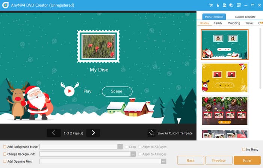Image resolution: width=263 pixels, height=168 pixels.
Task: Click the Play label in menu
Action: [88, 91]
